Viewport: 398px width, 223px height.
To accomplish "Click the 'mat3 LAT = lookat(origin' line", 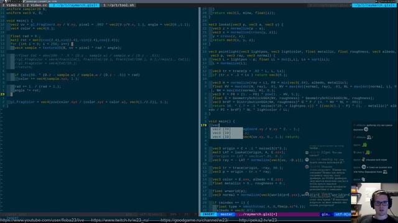I will pos(249,152).
